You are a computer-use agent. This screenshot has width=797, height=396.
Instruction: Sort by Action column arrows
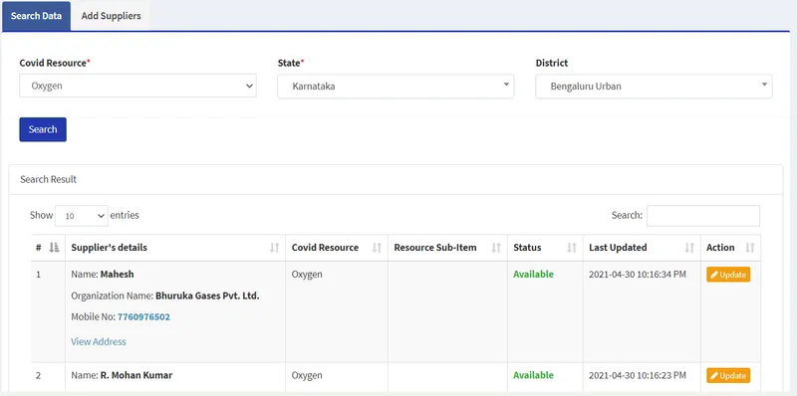click(750, 248)
